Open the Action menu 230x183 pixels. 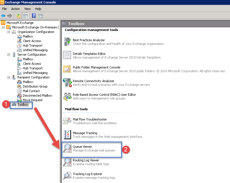point(15,9)
